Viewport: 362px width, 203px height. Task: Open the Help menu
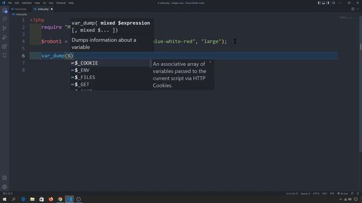(x=71, y=3)
